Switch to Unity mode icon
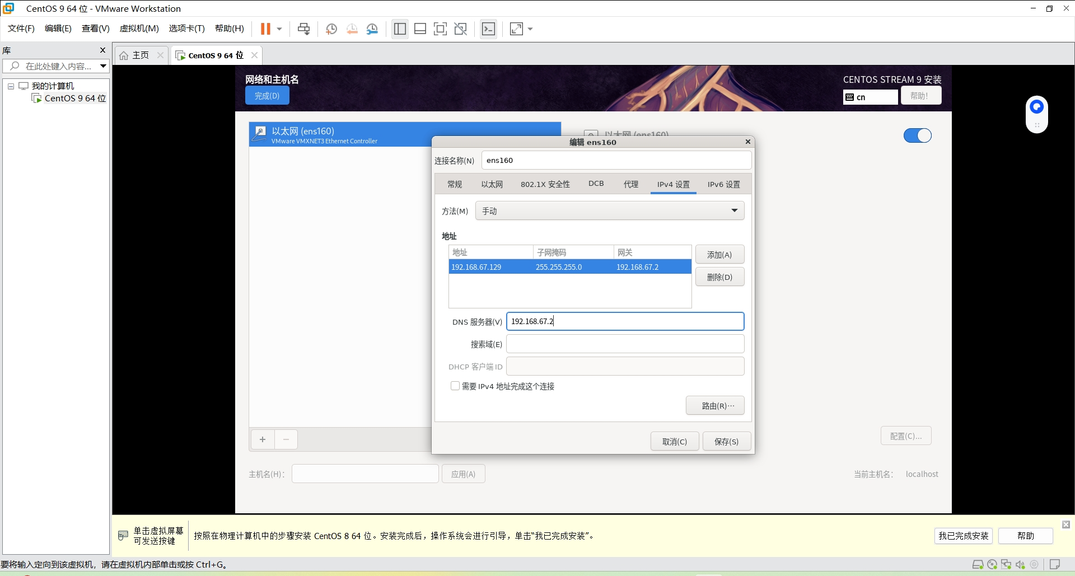The width and height of the screenshot is (1075, 576). point(460,29)
